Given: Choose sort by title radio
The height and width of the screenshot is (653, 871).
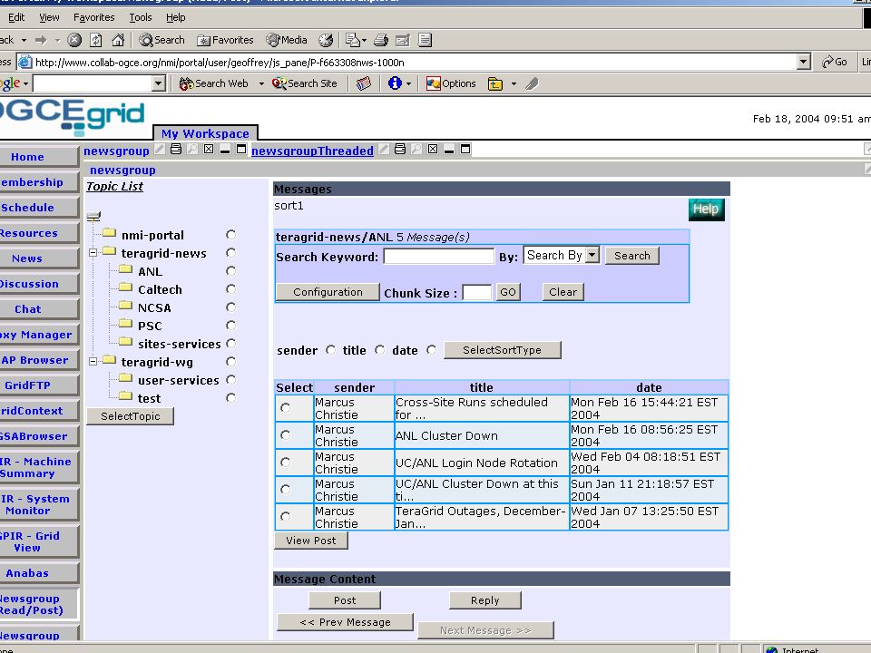Looking at the screenshot, I should point(380,350).
